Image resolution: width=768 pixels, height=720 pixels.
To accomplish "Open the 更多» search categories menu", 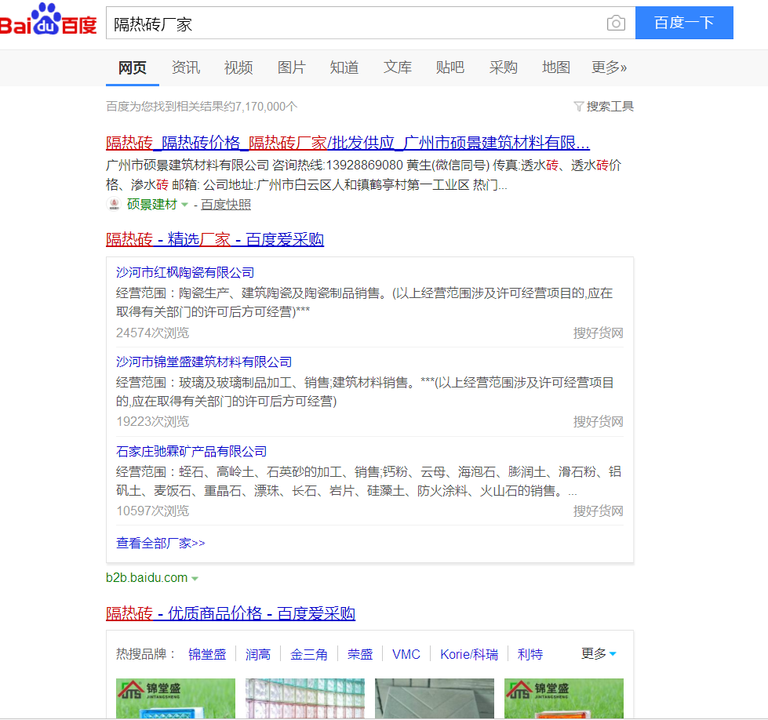I will pyautogui.click(x=609, y=67).
